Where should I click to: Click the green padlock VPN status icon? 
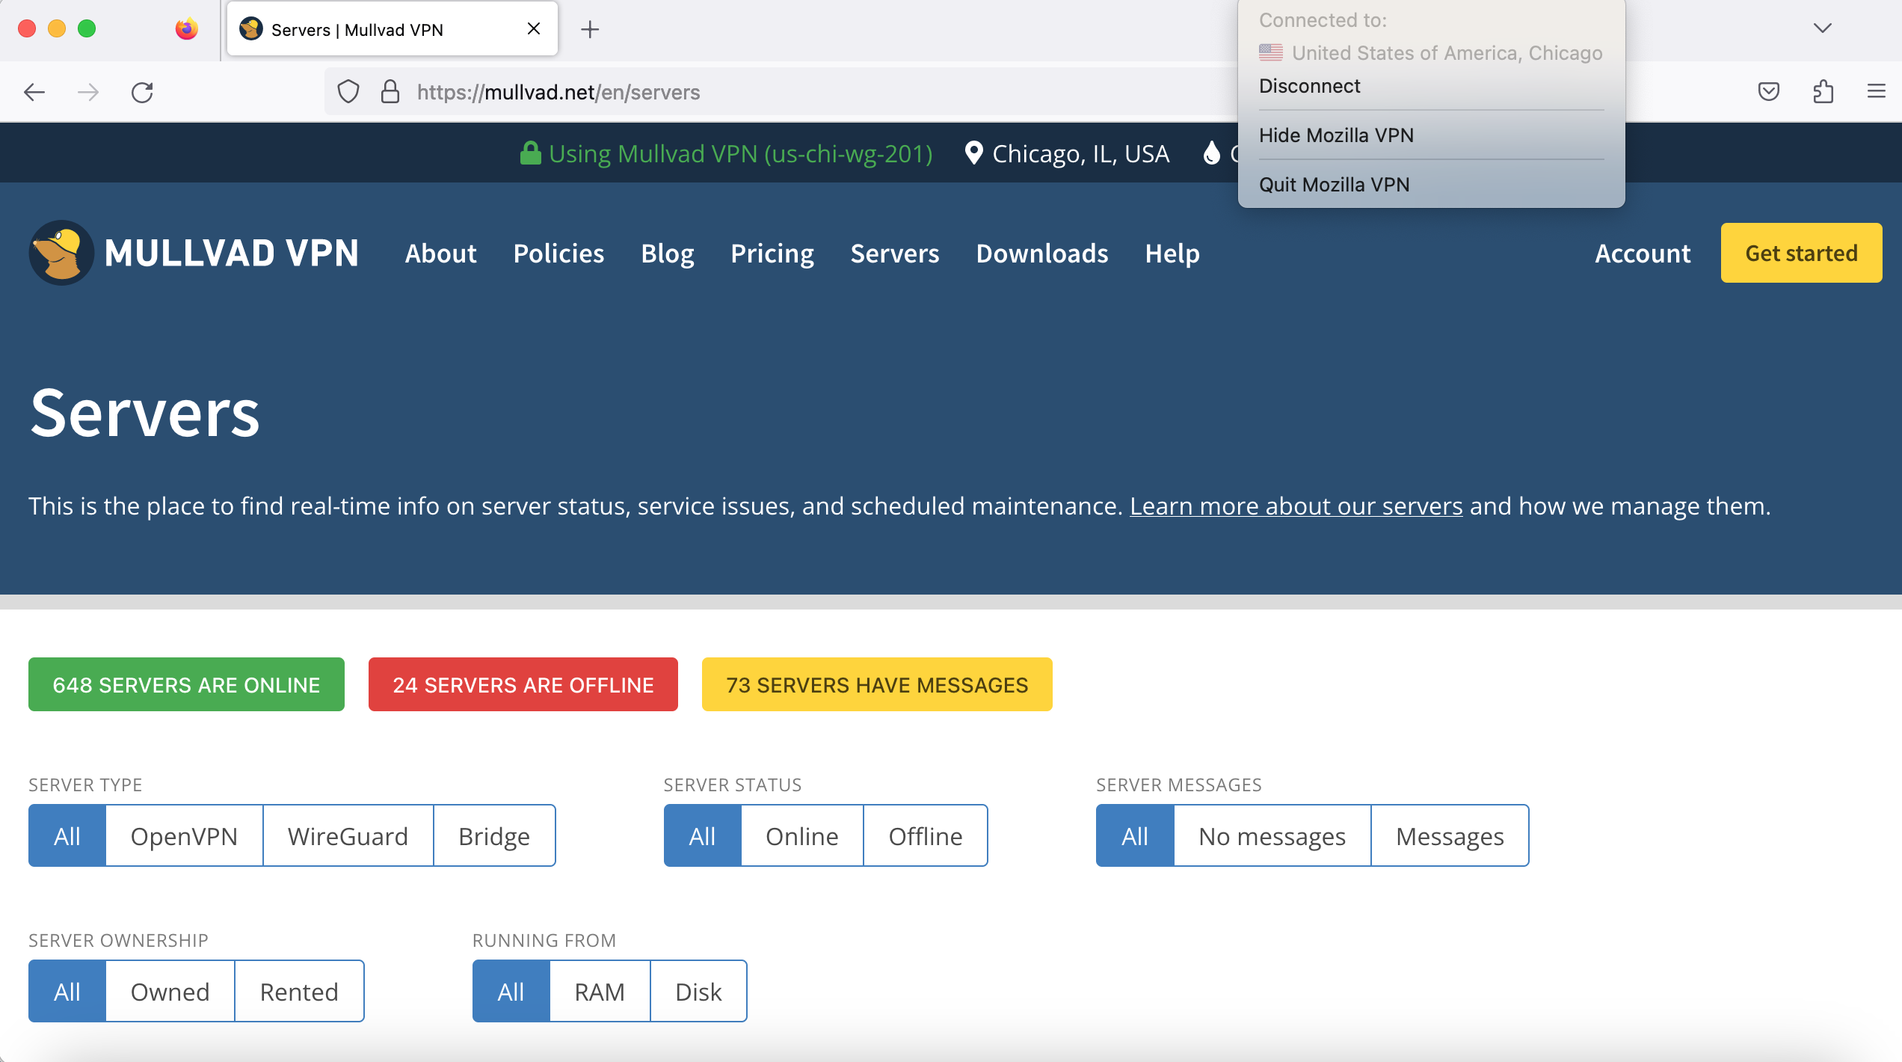[529, 153]
